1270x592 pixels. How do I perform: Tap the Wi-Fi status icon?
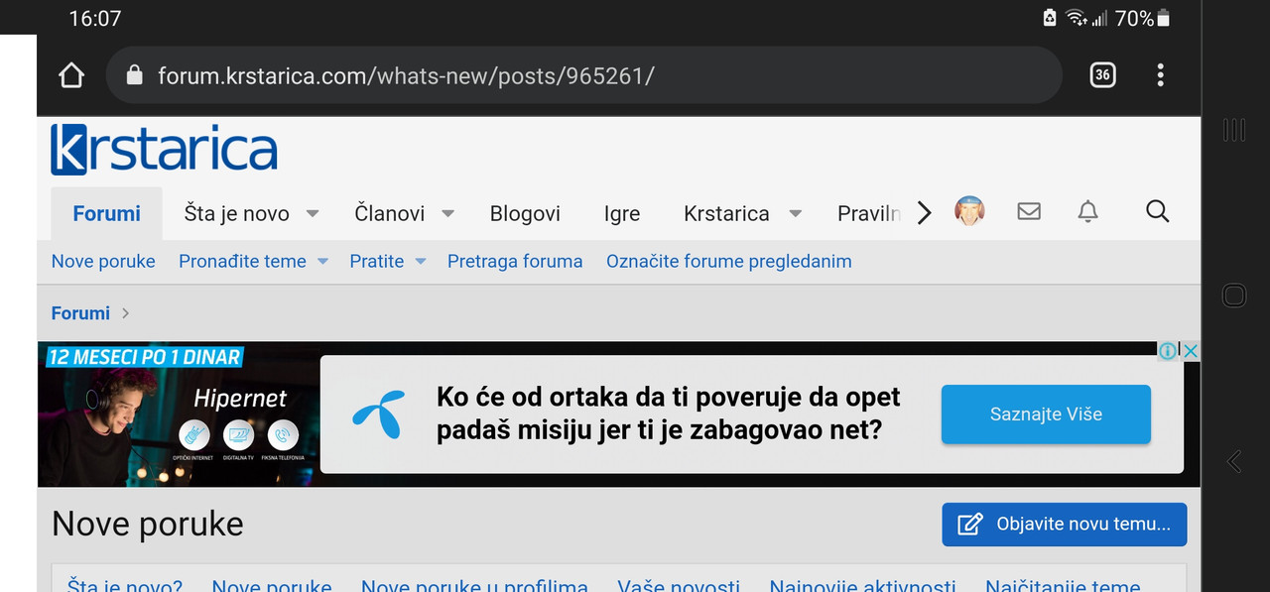(x=1077, y=18)
